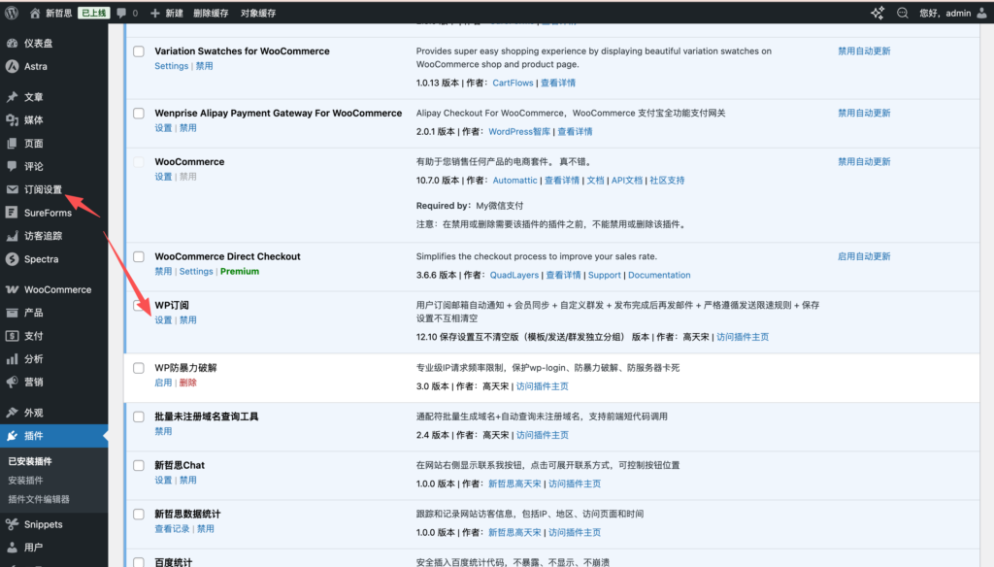Viewport: 994px width, 567px height.
Task: Click 设置 link under WP订阅
Action: (163, 319)
